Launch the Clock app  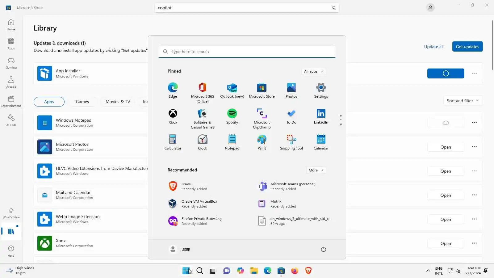[203, 142]
